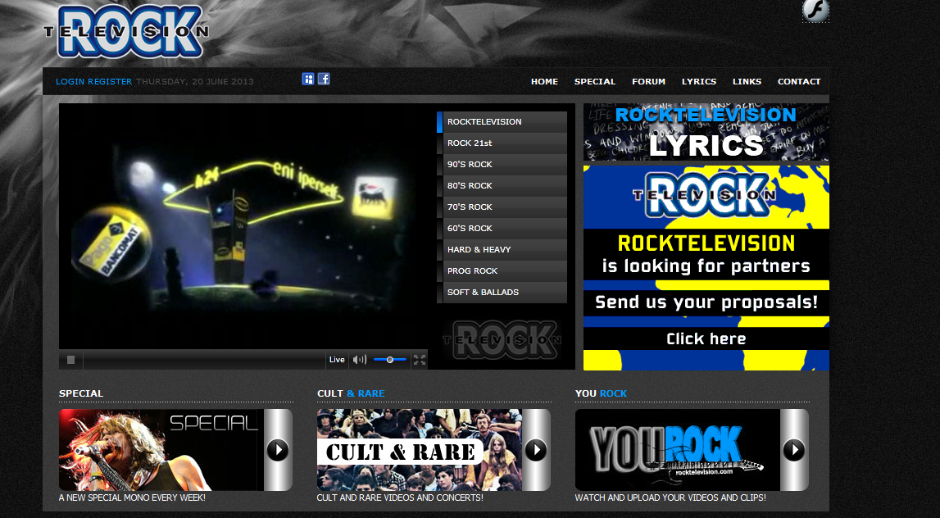Click the CULT & RARE section heading
This screenshot has height=518, width=940.
pos(351,394)
